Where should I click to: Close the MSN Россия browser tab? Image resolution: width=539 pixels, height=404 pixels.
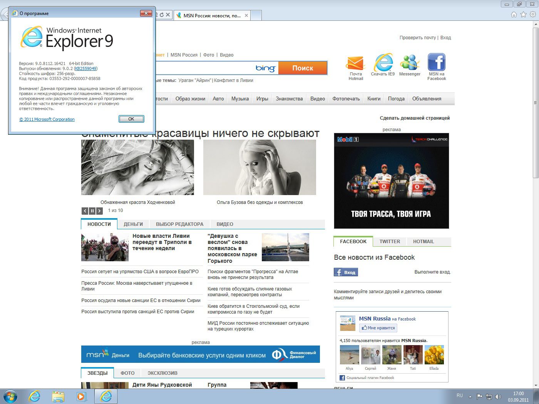coord(246,15)
